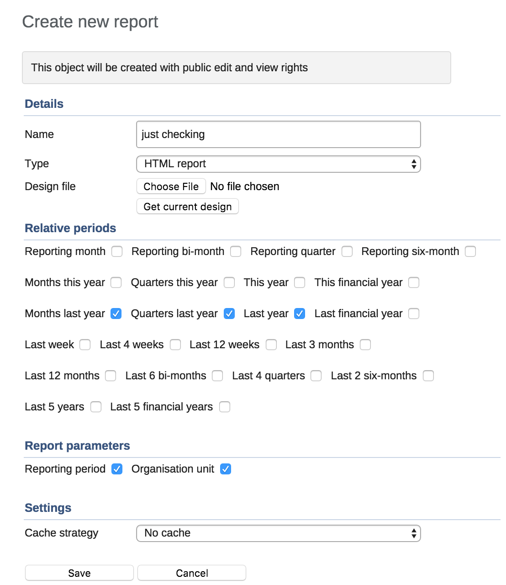Disable the Organisation unit parameter

[x=226, y=469]
